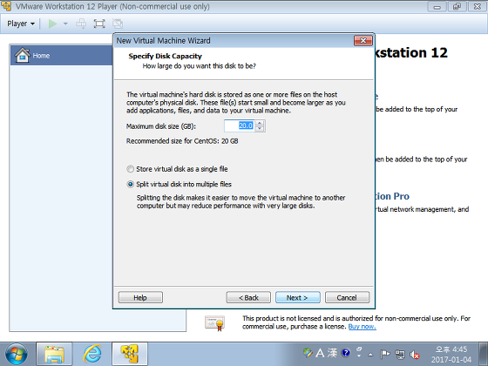Click VMware Player taskbar icon
Image resolution: width=488 pixels, height=366 pixels.
(130, 354)
